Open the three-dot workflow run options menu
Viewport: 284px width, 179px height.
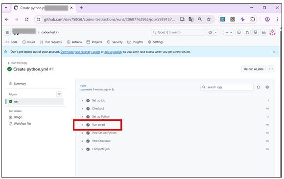[x=271, y=69]
